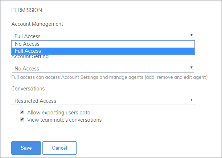The height and width of the screenshot is (158, 222).
Task: Click the Account Management label
Action: [37, 24]
